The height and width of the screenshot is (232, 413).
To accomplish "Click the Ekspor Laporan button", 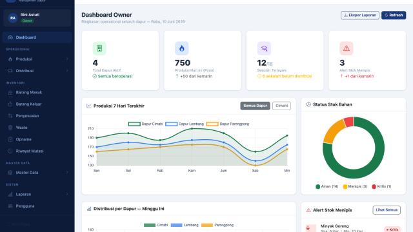I will tap(360, 15).
